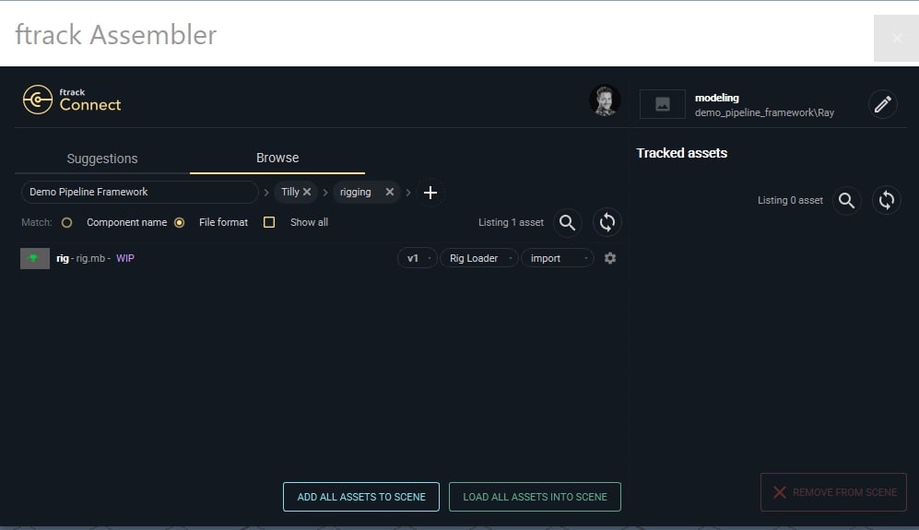
Task: Switch to the Suggestions tab
Action: pyautogui.click(x=102, y=159)
